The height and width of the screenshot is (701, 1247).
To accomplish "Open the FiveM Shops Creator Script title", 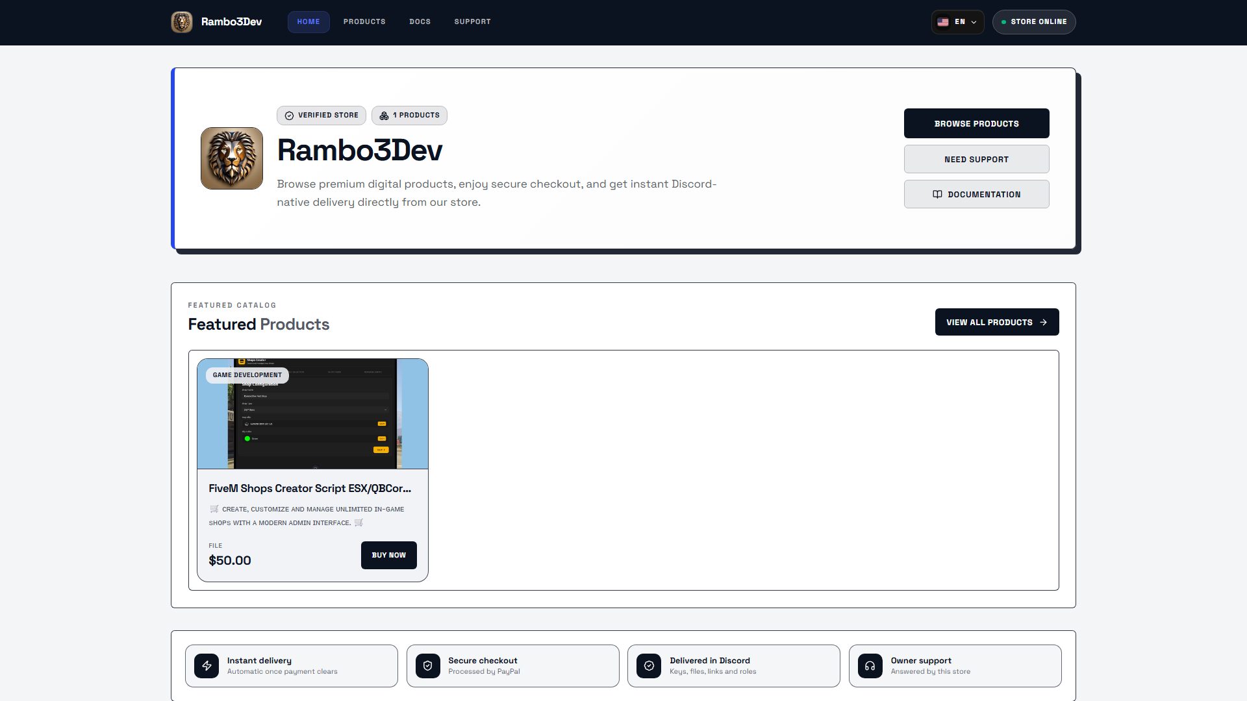I will pyautogui.click(x=310, y=488).
